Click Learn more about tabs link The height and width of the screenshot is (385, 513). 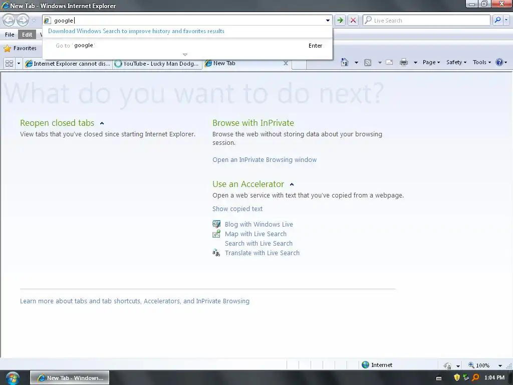[134, 301]
